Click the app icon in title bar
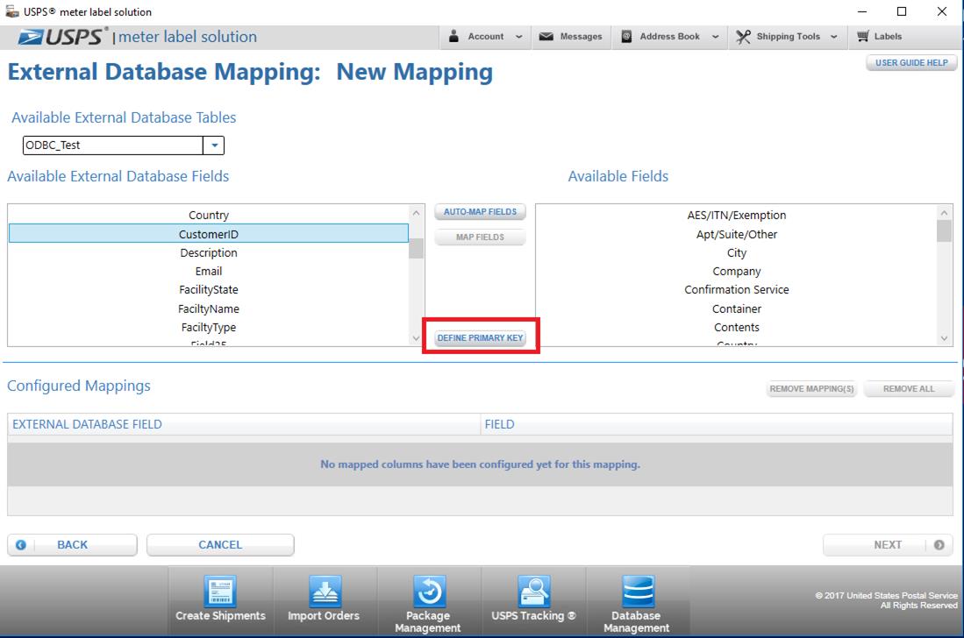This screenshot has width=964, height=638. [11, 11]
